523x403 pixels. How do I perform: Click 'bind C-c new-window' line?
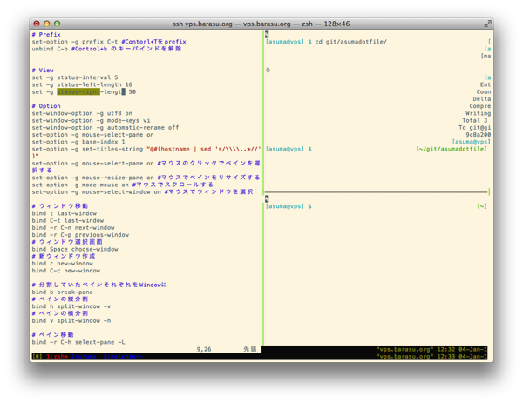(66, 271)
